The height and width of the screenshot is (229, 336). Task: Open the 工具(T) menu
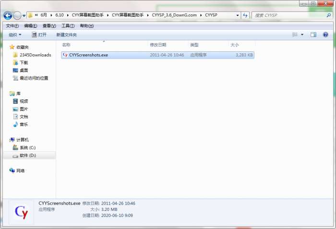(68, 26)
